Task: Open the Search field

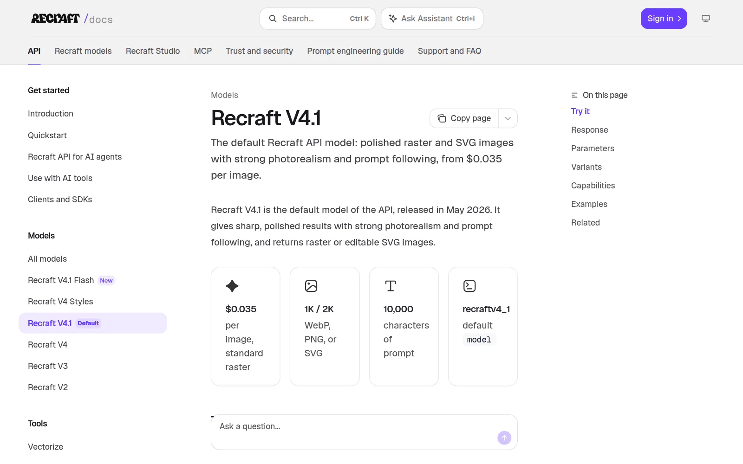Action: tap(318, 19)
